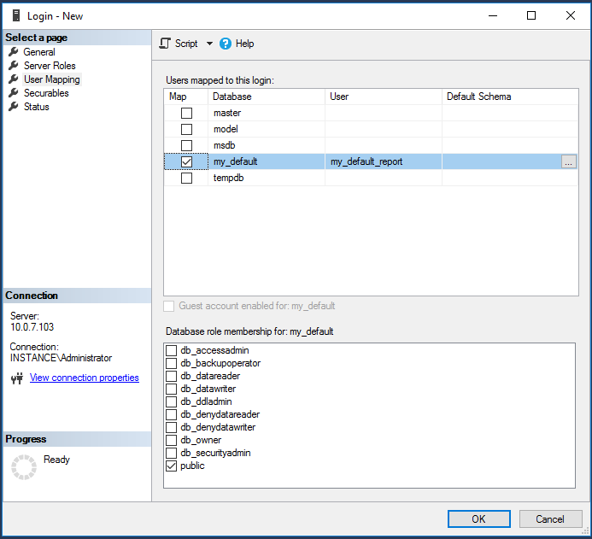Edit the my_default_report user cell

point(383,161)
